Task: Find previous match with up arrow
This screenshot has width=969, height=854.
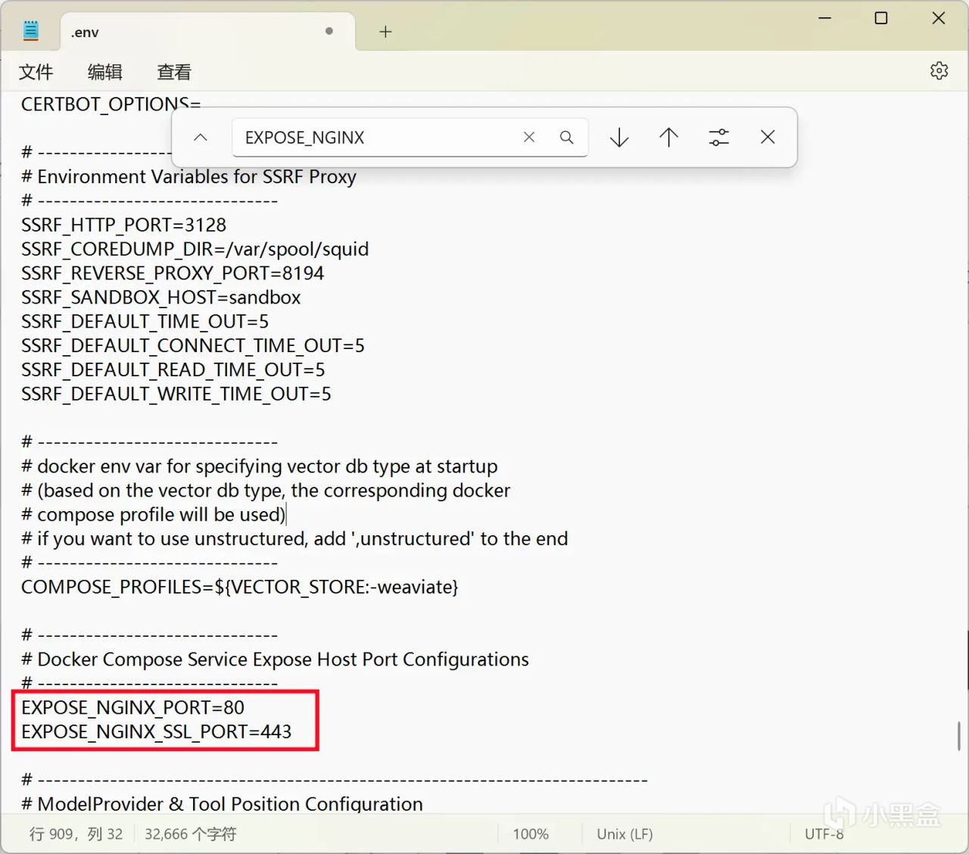Action: pyautogui.click(x=668, y=137)
